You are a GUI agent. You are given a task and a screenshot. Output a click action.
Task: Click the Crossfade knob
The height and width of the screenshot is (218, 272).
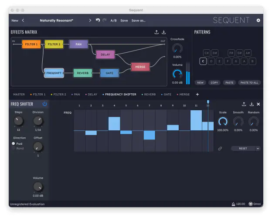177,48
